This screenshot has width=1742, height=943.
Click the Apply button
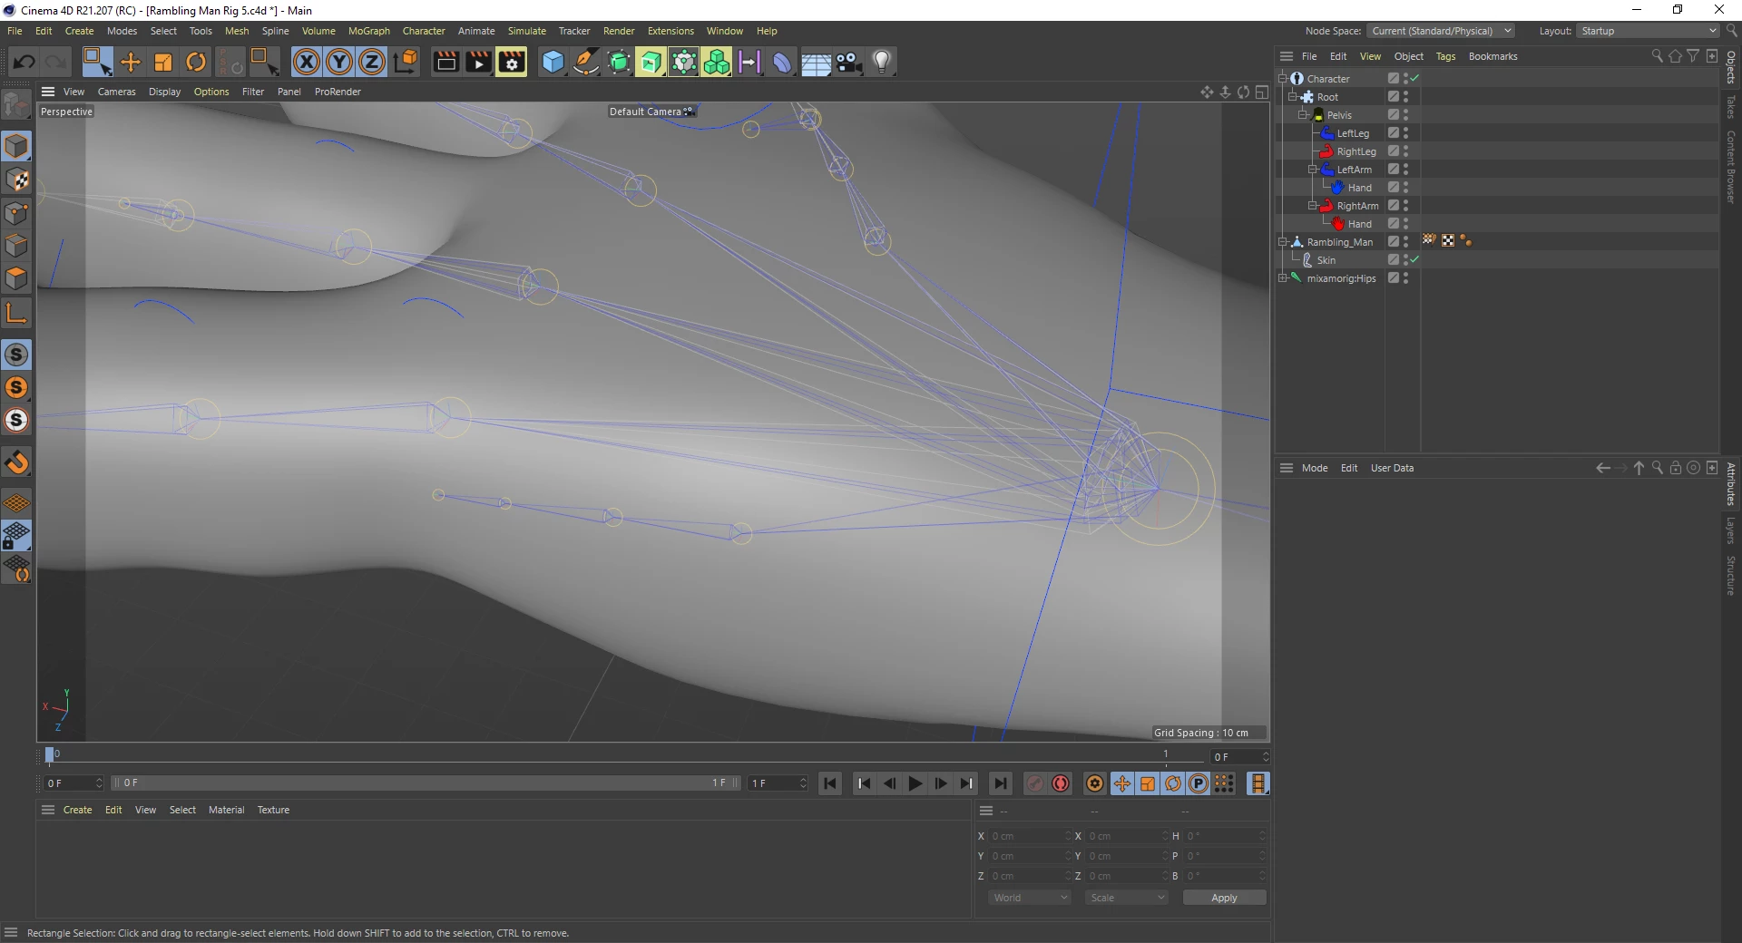[x=1224, y=898]
